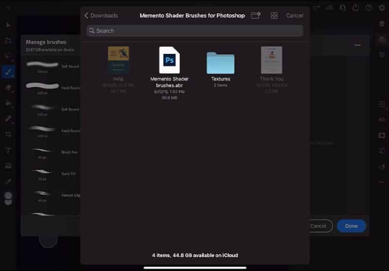Click '4 items, 44.8 GB available on iCloud'

tap(195, 255)
